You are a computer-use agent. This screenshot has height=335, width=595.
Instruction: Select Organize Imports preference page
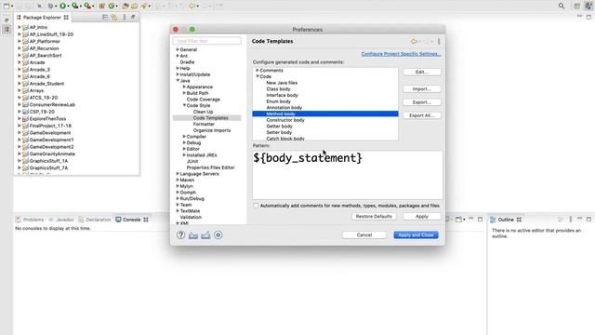[x=212, y=130]
